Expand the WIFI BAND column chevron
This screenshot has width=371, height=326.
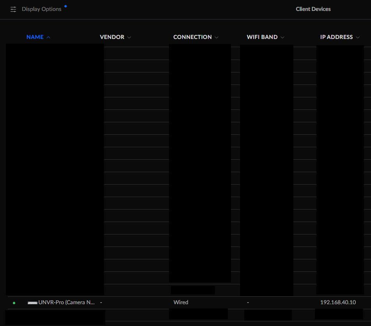(x=282, y=37)
